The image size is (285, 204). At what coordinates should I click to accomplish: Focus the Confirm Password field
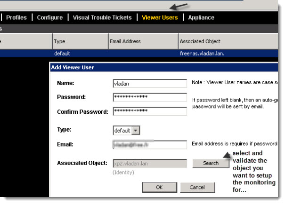[x=150, y=111]
